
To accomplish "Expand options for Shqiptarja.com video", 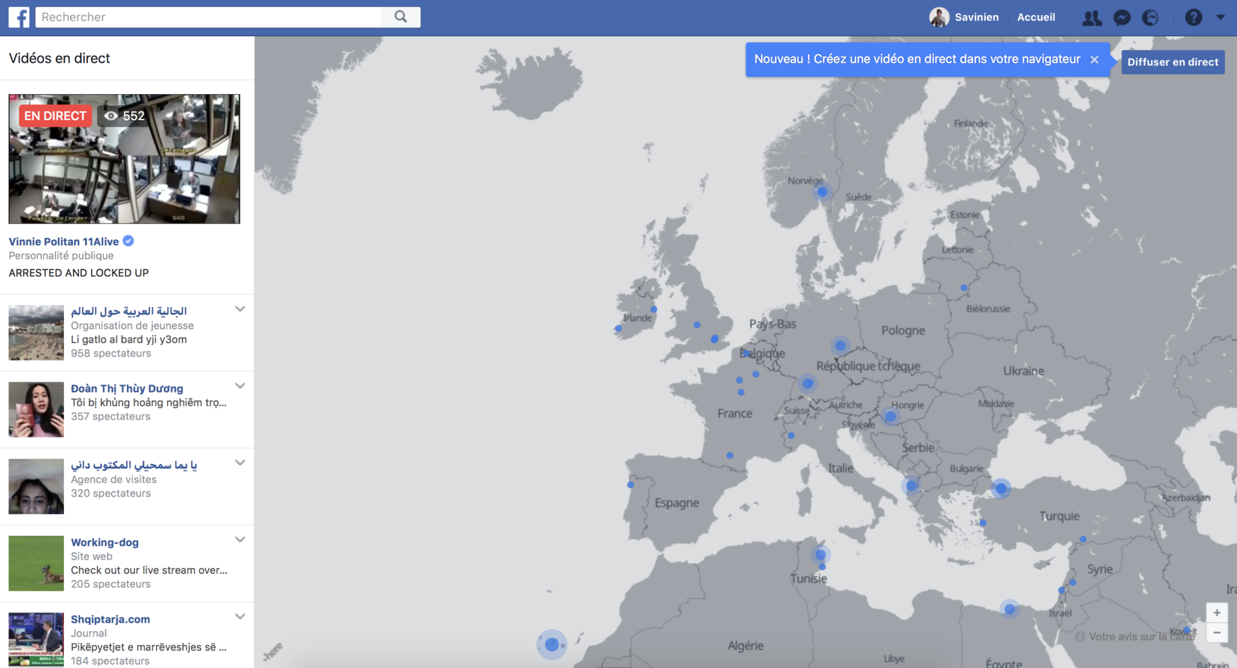I will coord(240,617).
